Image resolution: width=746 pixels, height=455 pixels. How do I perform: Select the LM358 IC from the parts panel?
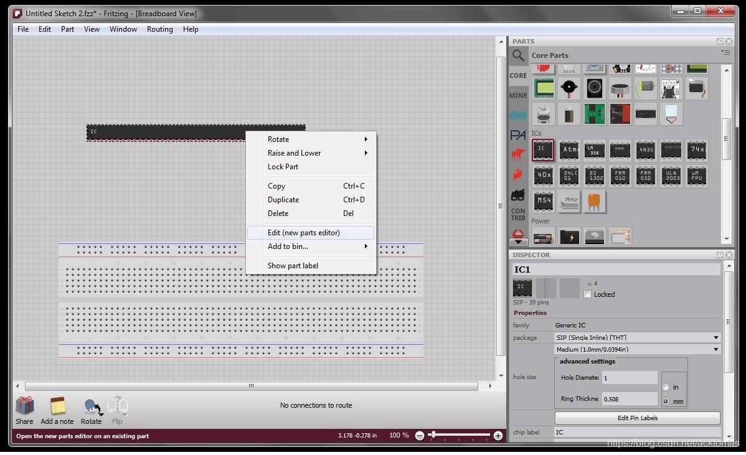pyautogui.click(x=595, y=150)
